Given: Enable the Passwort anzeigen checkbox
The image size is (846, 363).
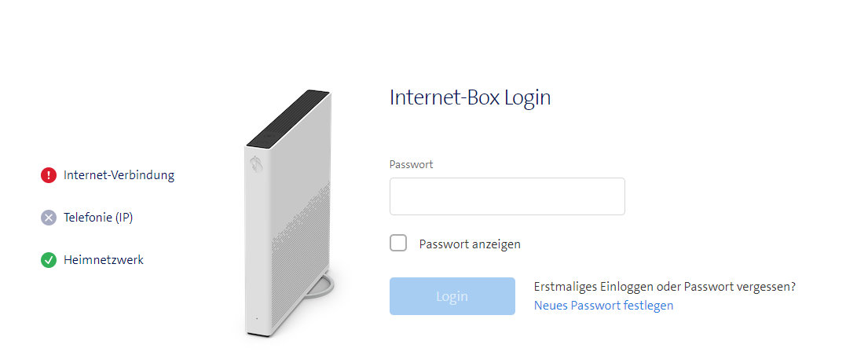Looking at the screenshot, I should pyautogui.click(x=398, y=244).
